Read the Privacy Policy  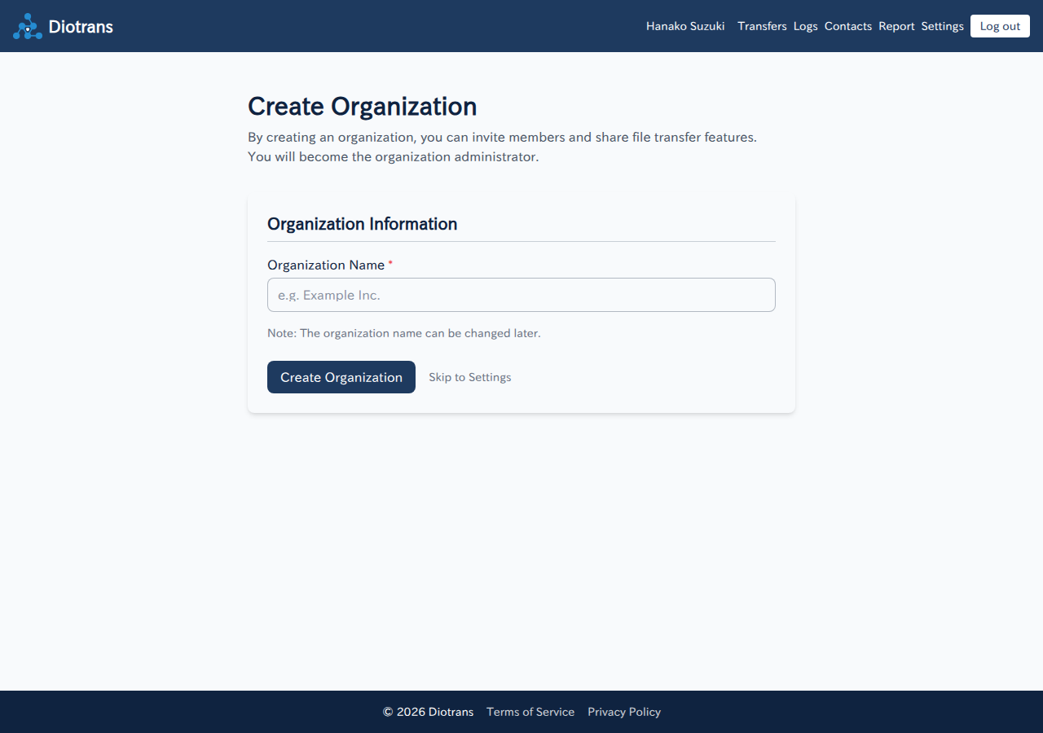[x=624, y=712]
